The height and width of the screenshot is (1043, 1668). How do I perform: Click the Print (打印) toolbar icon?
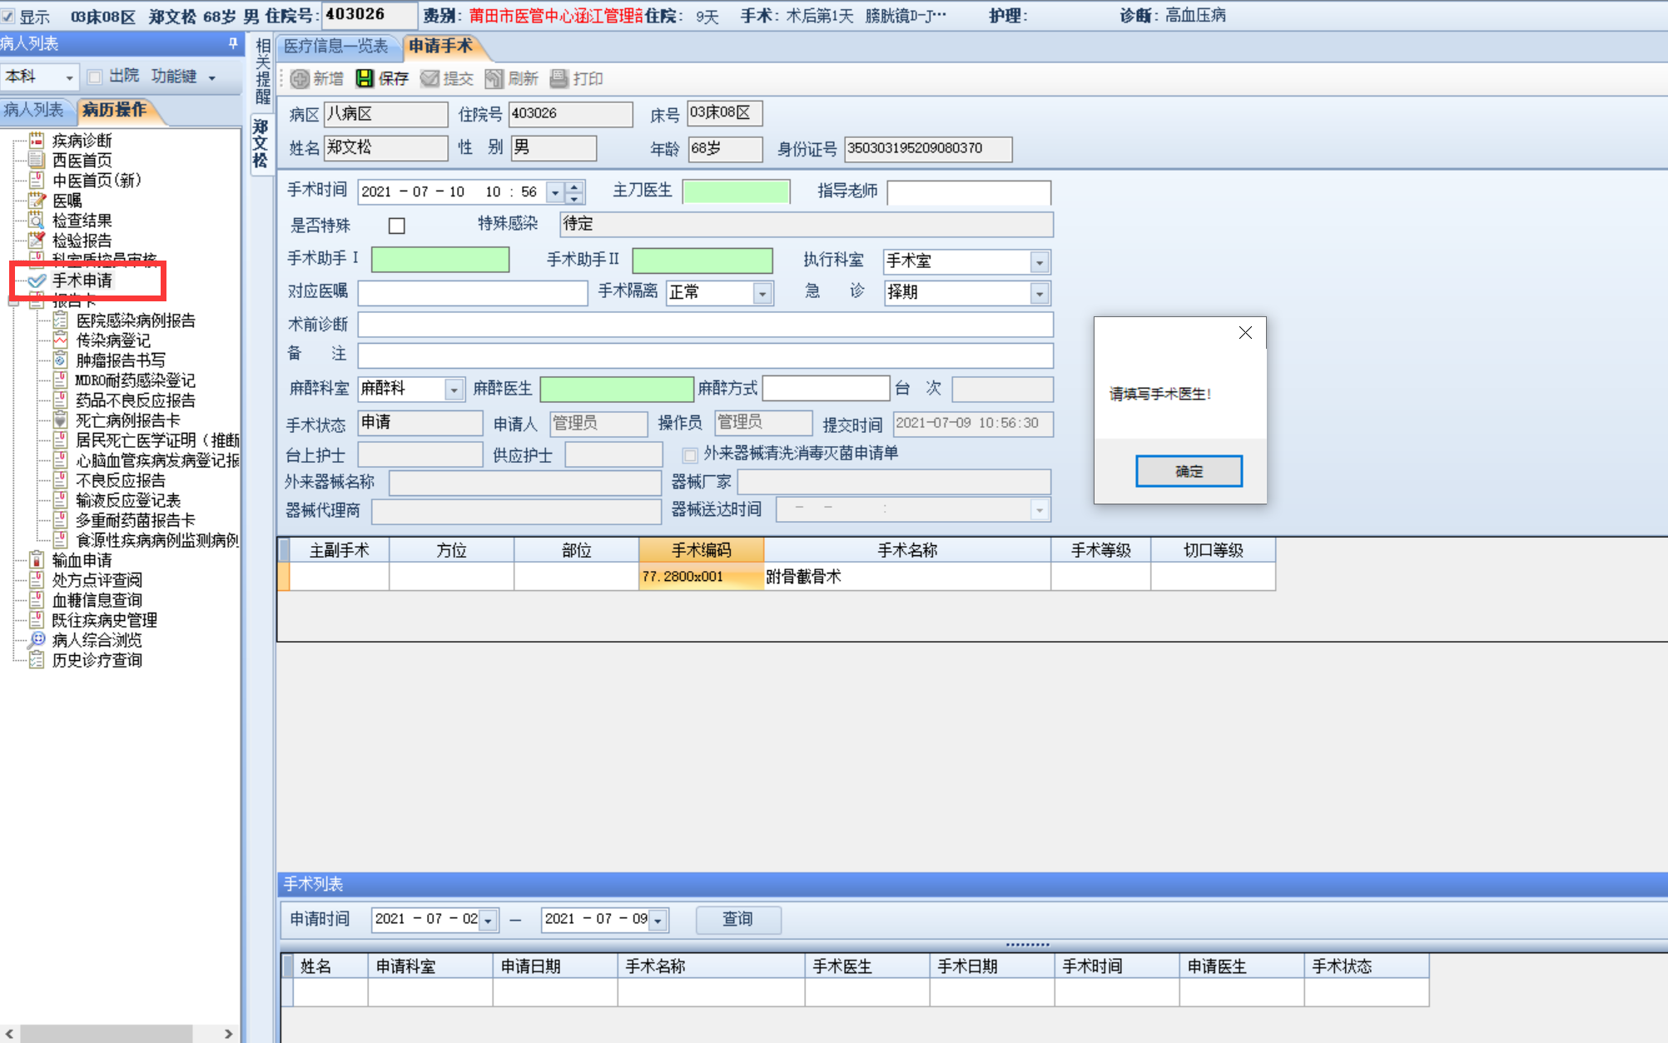[559, 78]
